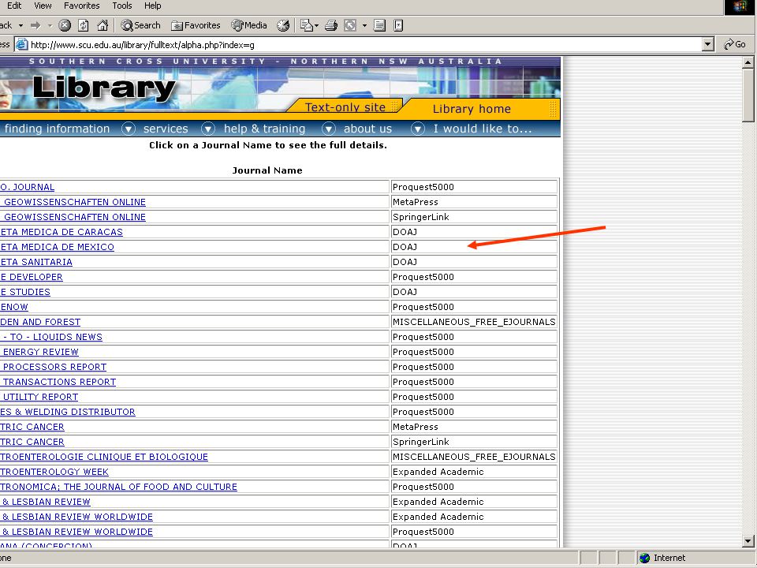Click the Windows logo throbber at top right
This screenshot has height=568, width=757.
740,7
